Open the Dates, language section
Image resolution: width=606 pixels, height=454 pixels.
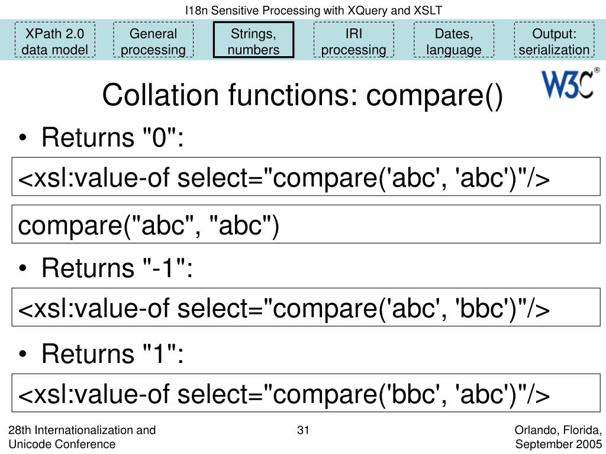pyautogui.click(x=454, y=40)
